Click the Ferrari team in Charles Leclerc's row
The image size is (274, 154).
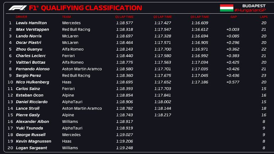[68, 56]
